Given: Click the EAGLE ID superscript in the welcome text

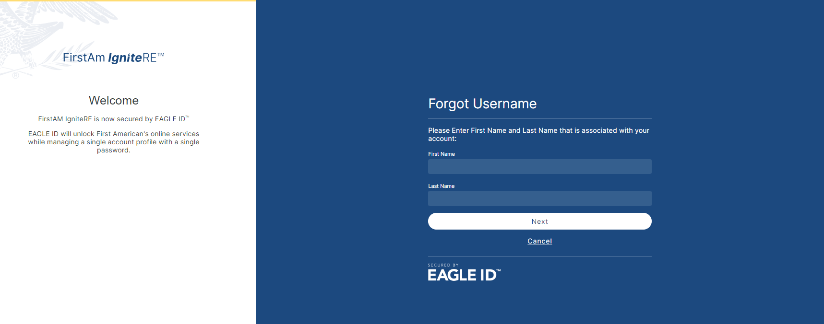Looking at the screenshot, I should (x=188, y=116).
